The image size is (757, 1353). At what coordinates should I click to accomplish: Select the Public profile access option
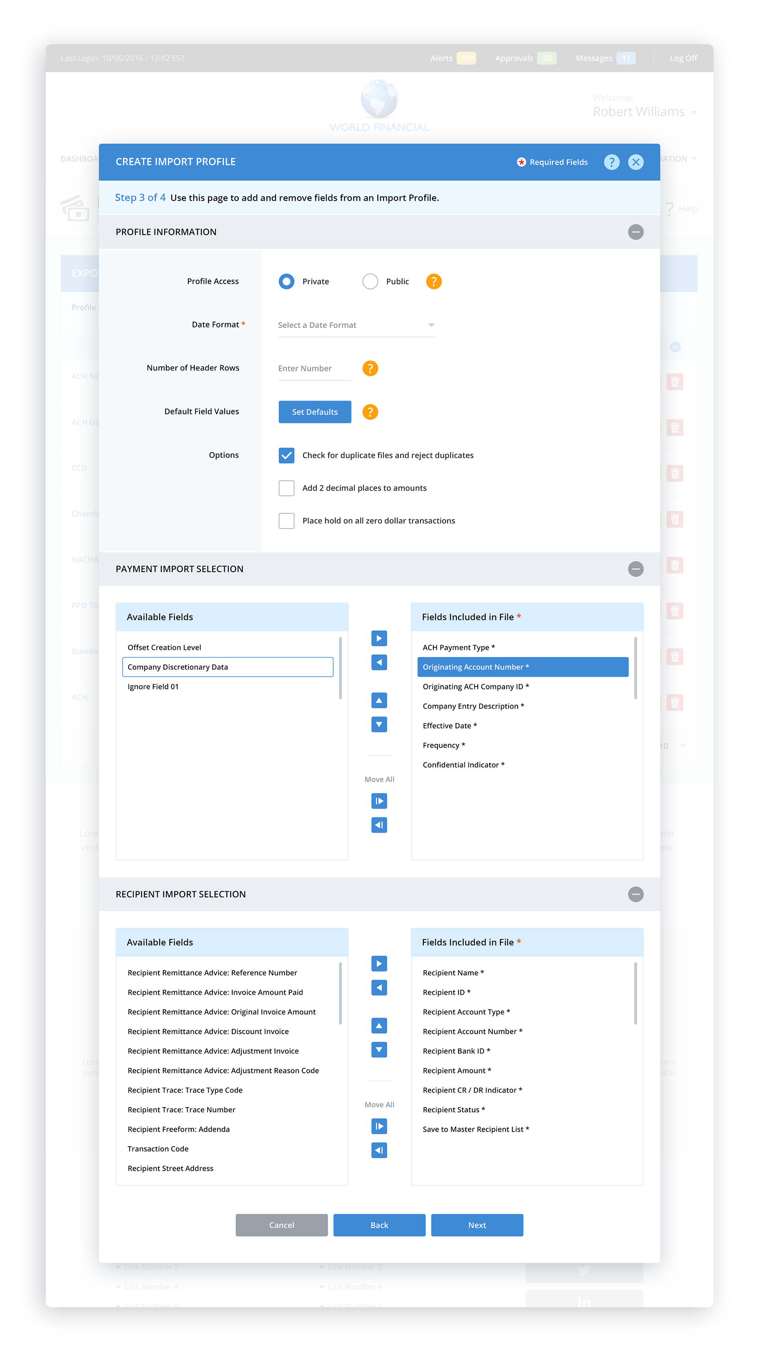pos(370,281)
